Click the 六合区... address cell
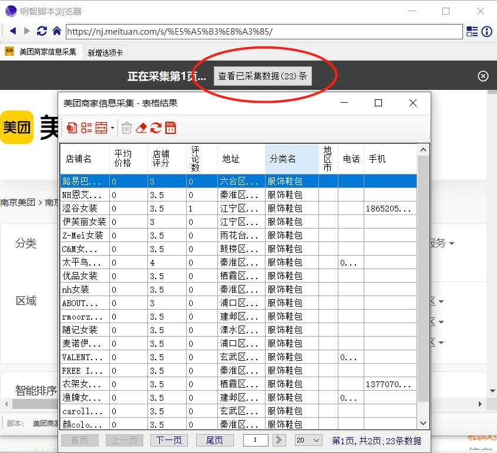Viewport: 497px width, 453px height. point(241,182)
